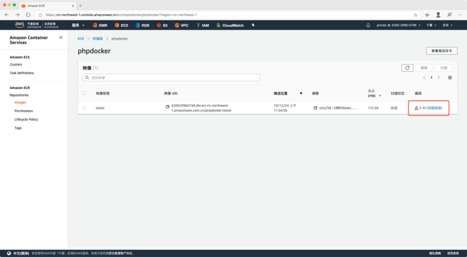The image size is (467, 257).
Task: Check the box for the latest image
Action: pyautogui.click(x=84, y=108)
